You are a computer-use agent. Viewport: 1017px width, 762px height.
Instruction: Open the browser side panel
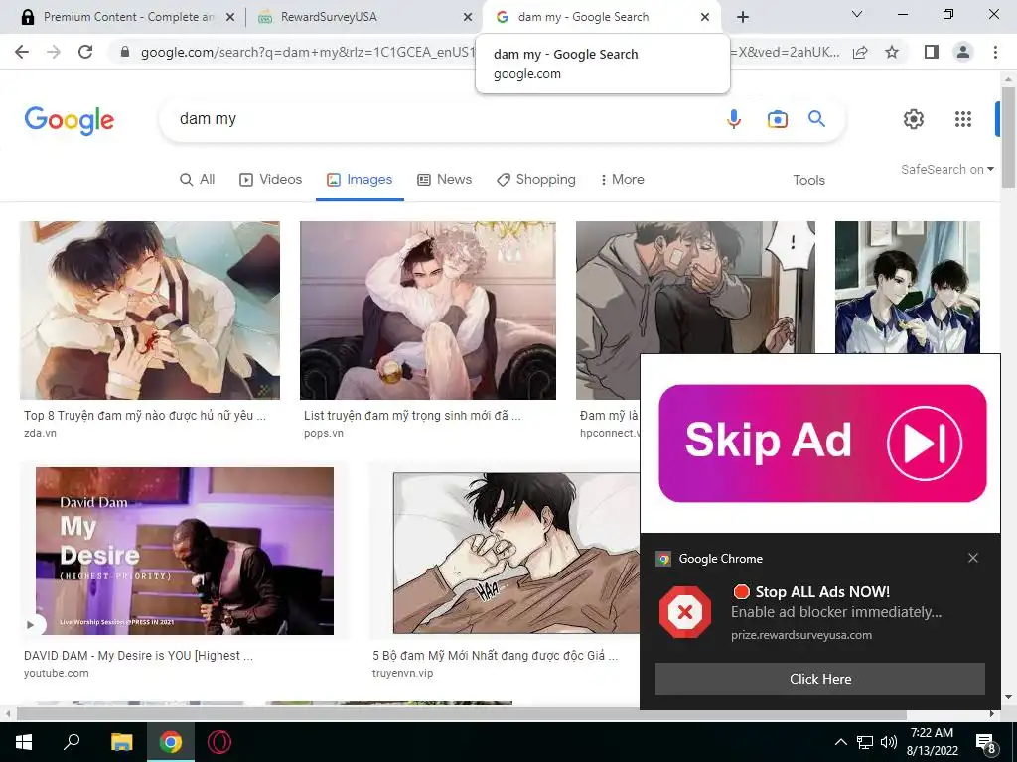coord(932,52)
